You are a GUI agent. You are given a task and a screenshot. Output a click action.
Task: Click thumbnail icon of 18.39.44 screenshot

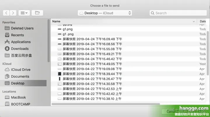[60, 74]
